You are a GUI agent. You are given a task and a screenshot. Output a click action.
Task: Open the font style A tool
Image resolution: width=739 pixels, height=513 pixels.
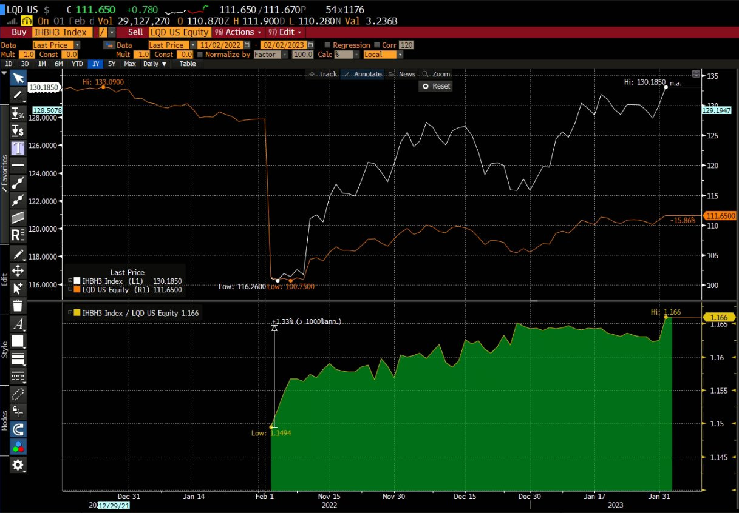click(18, 324)
